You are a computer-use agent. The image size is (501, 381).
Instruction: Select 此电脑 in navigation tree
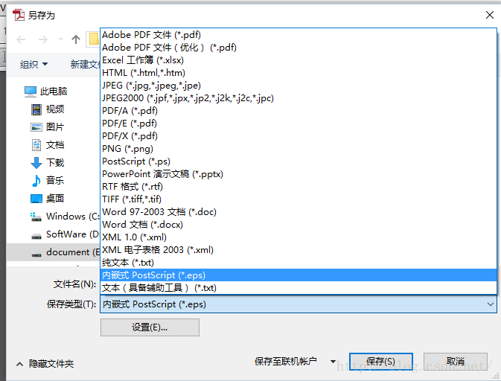pos(54,92)
